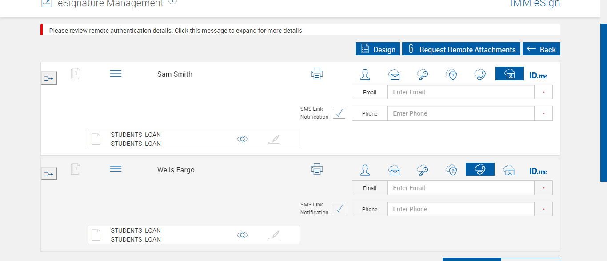Go Back using the Back button
Screen dimensions: 607x261
coord(541,49)
